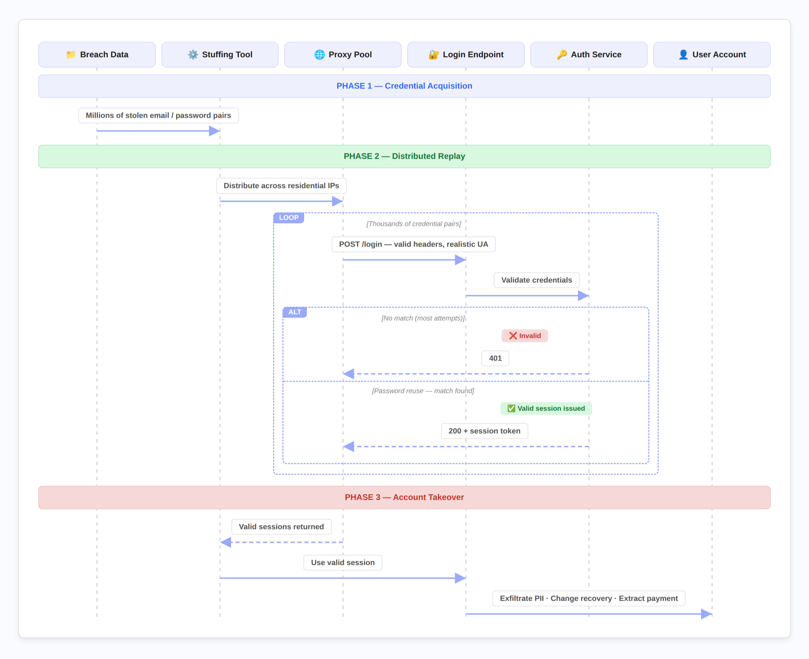The height and width of the screenshot is (659, 809).
Task: Select the Exfiltrate PII message label
Action: pos(589,599)
